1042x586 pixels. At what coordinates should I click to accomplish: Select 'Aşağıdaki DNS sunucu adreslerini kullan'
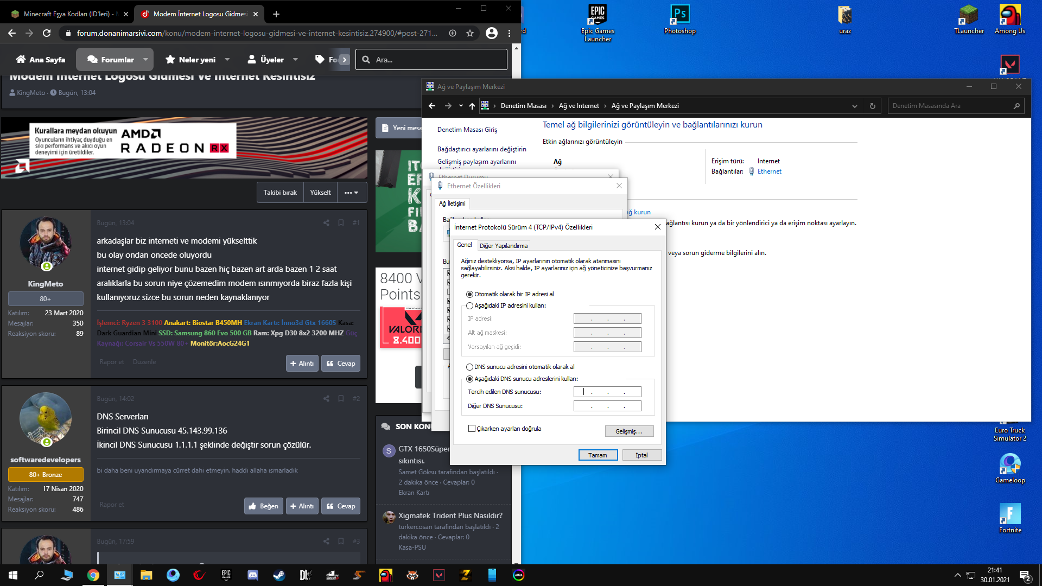pyautogui.click(x=469, y=379)
